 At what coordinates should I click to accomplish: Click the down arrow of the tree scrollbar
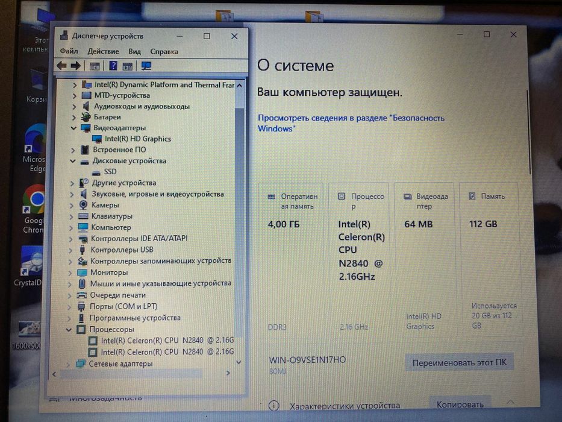pyautogui.click(x=239, y=362)
